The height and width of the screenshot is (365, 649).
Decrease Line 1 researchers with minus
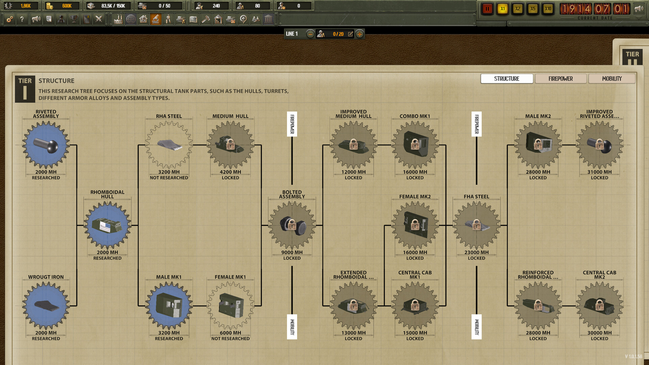pos(310,34)
